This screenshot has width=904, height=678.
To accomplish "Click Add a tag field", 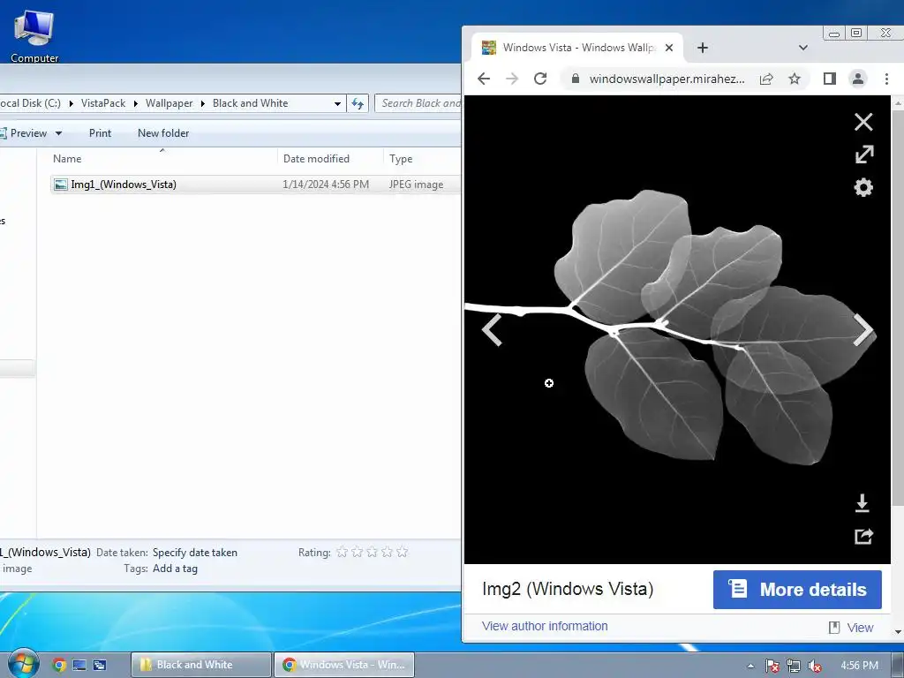I will click(175, 569).
